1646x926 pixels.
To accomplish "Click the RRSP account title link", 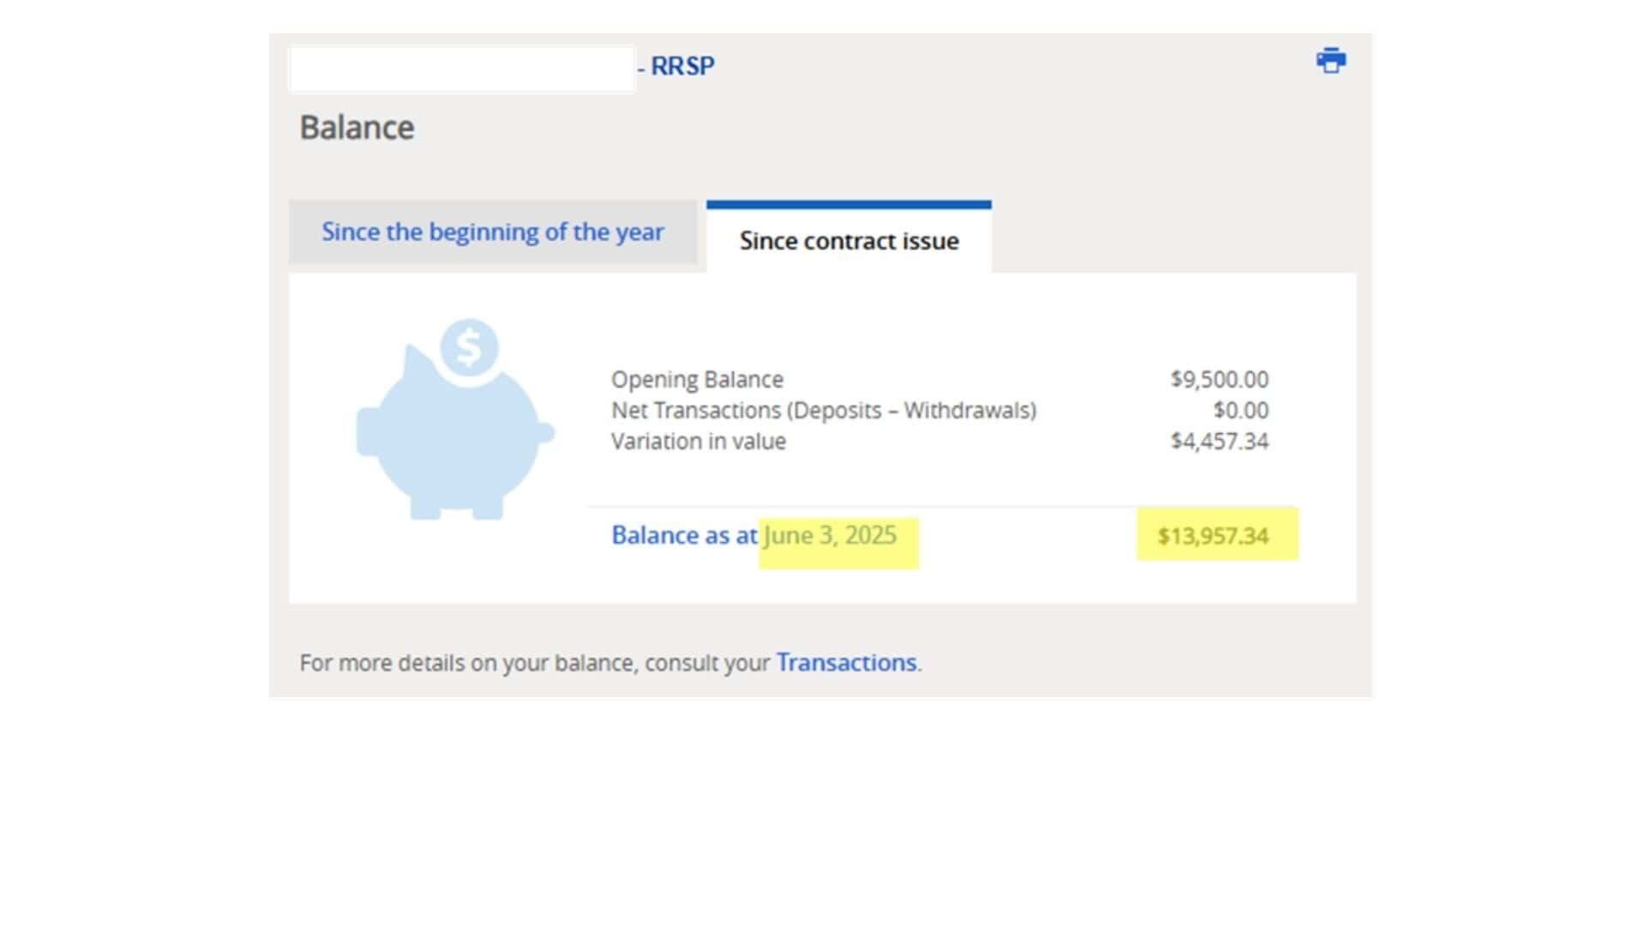I will pos(682,66).
